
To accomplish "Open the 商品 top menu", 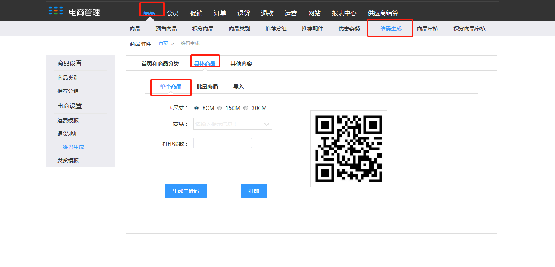I will coord(149,13).
